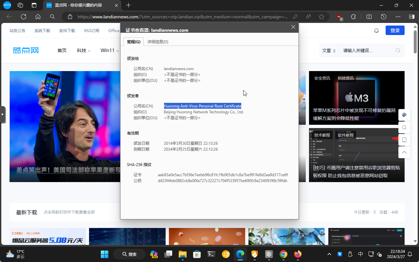Open the 文章 search type dropdown
The height and width of the screenshot is (262, 419).
coord(329,50)
